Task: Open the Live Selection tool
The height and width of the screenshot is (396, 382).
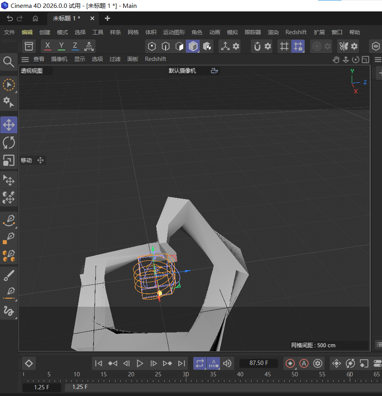Action: click(9, 85)
